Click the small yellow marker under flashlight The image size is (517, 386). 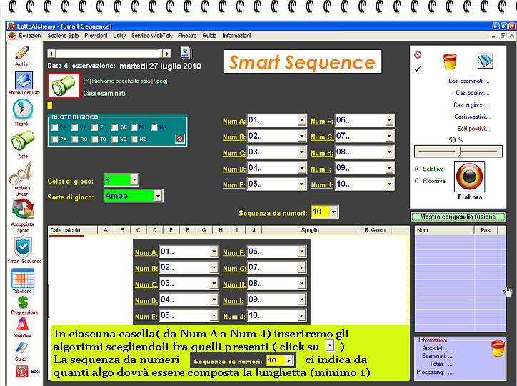[x=49, y=105]
